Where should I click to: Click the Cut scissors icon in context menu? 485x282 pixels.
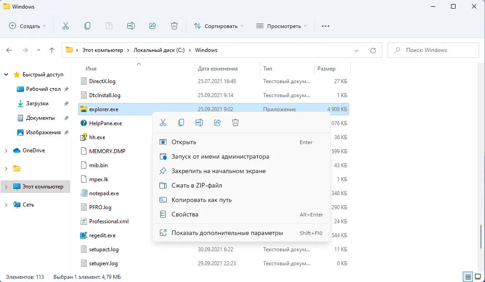pyautogui.click(x=163, y=122)
